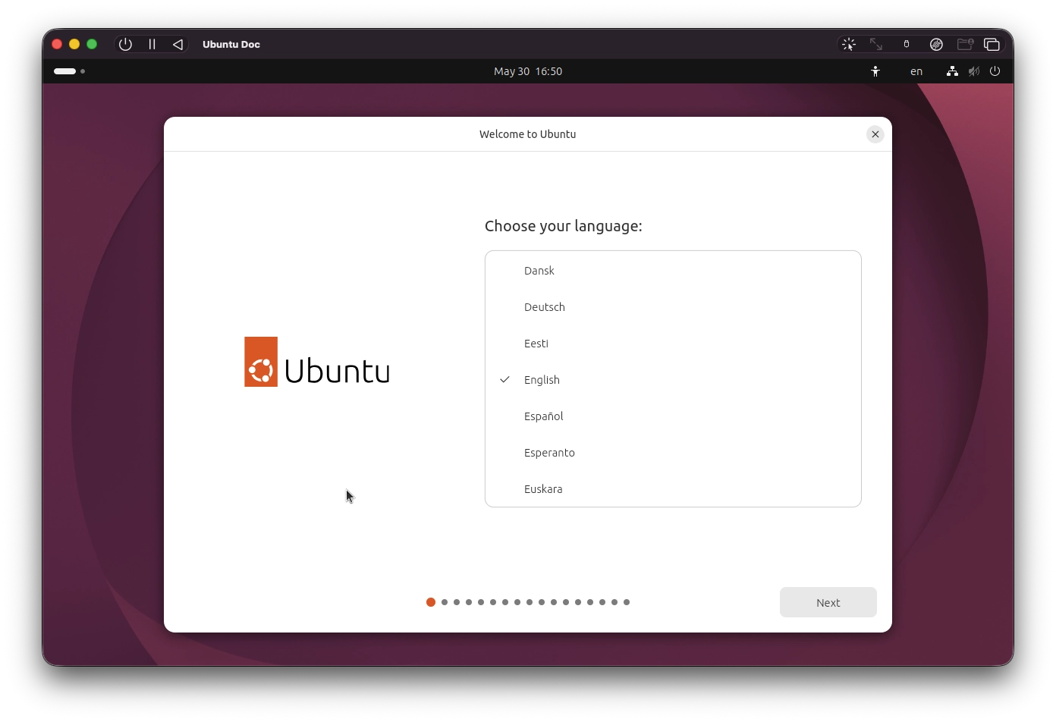Viewport: 1056px width, 722px height.
Task: Open the accessibility menu in Ubuntu top bar
Action: coord(875,71)
